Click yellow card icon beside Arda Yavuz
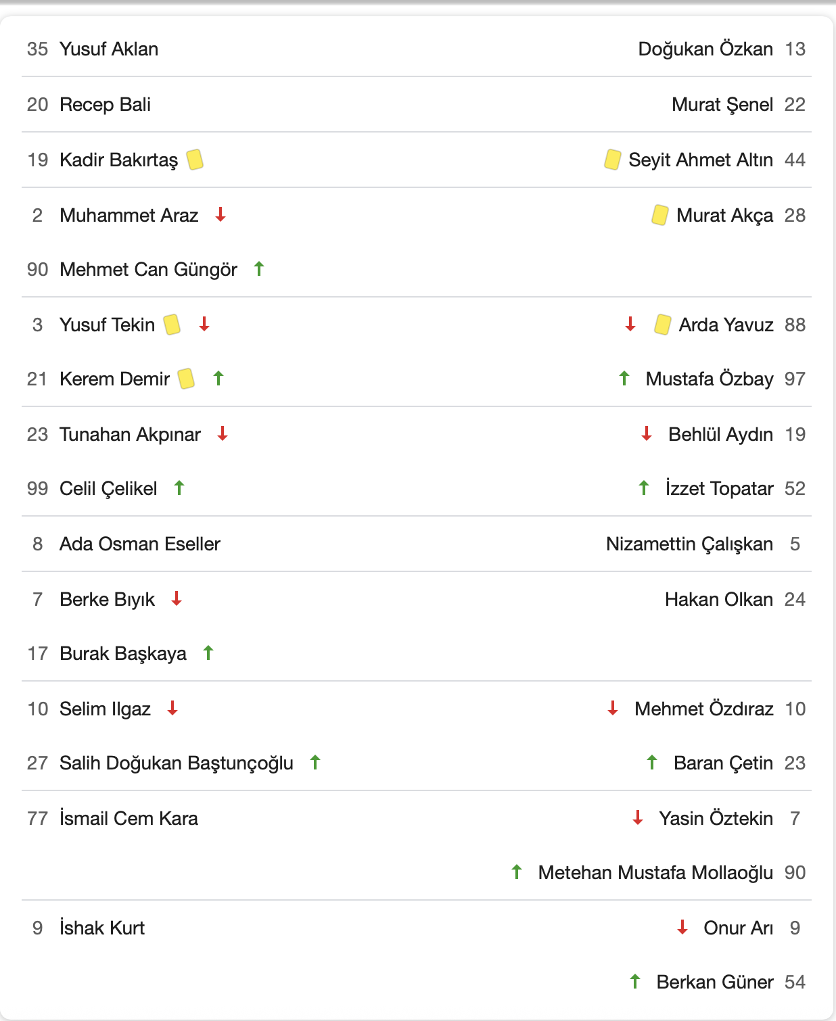Image resolution: width=836 pixels, height=1021 pixels. [663, 325]
